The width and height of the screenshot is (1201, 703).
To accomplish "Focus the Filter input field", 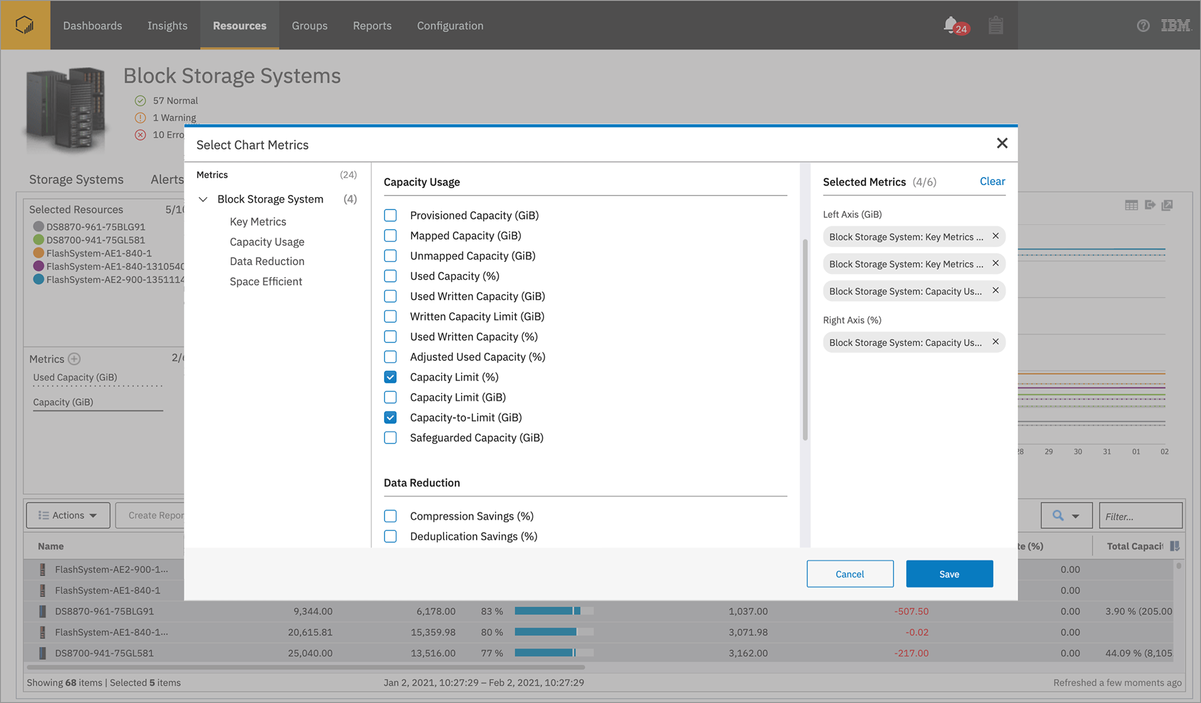I will coord(1140,516).
